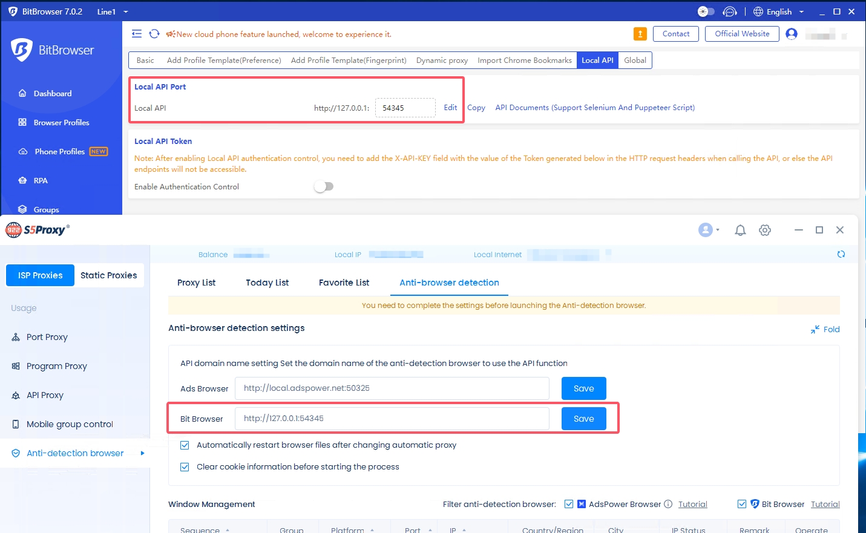The image size is (866, 533).
Task: Toggle the theme switch in title bar
Action: tap(706, 11)
